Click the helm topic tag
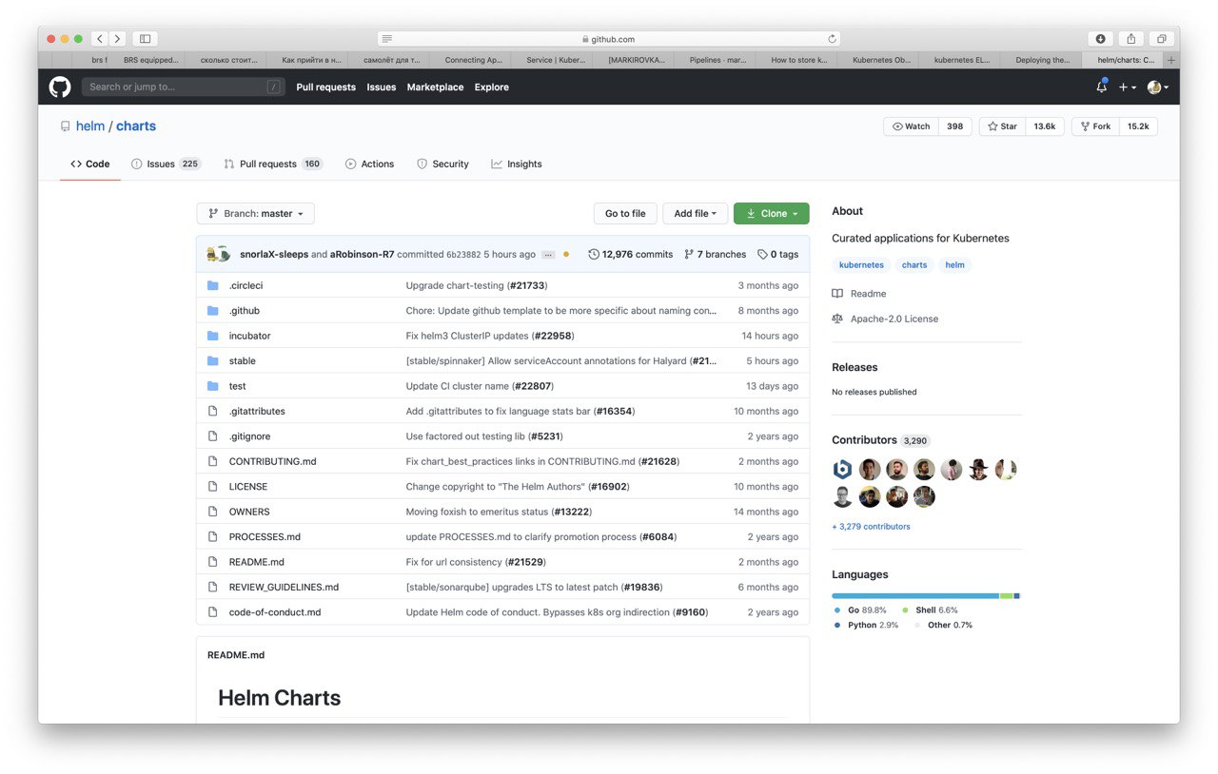The height and width of the screenshot is (774, 1218). (954, 265)
